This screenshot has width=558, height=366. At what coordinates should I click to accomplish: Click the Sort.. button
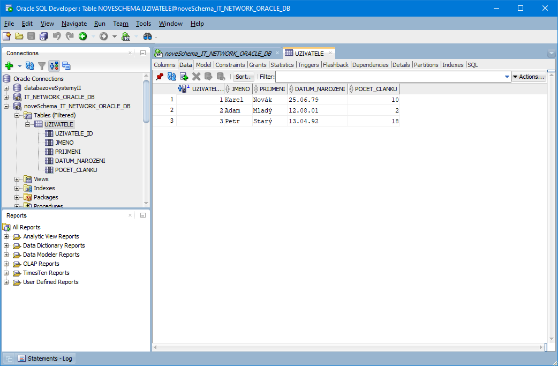[243, 77]
